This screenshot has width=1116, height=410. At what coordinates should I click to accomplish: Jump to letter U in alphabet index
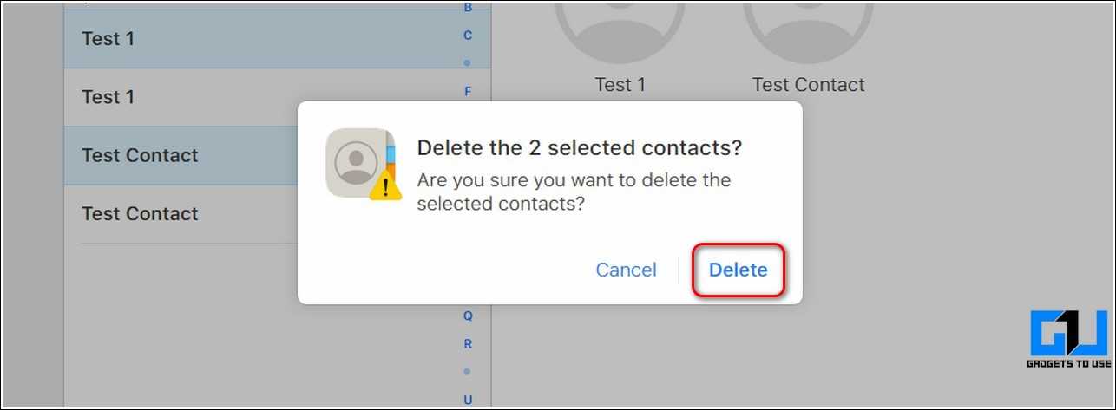[x=468, y=399]
